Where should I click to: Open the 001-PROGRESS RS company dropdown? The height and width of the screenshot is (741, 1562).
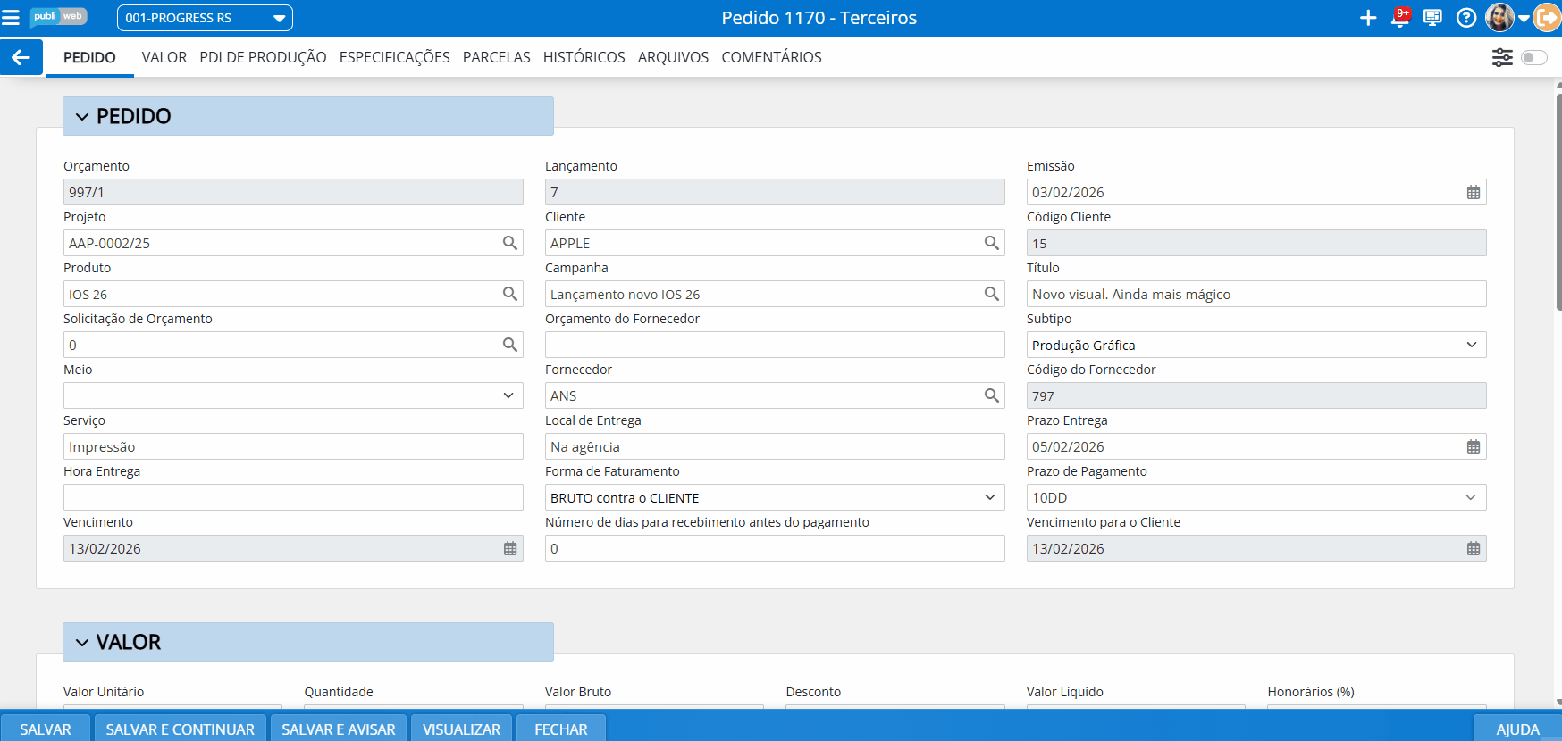(x=205, y=18)
